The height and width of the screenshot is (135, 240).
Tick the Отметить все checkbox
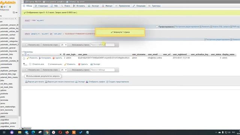pyautogui.click(x=30, y=64)
